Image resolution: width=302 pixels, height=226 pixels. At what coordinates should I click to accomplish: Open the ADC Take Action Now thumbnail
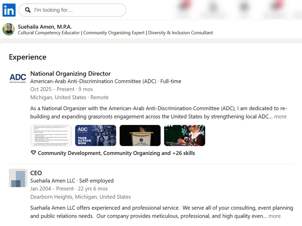(x=96, y=135)
